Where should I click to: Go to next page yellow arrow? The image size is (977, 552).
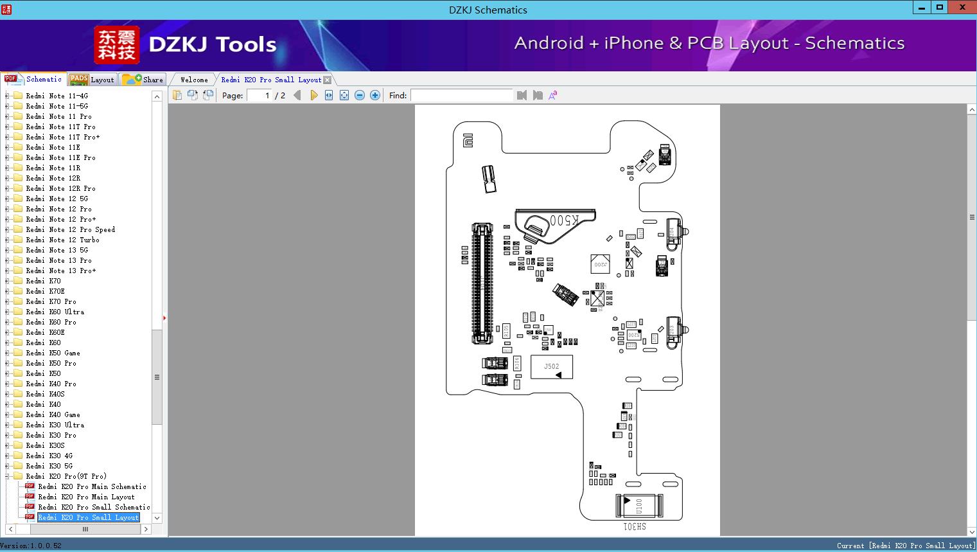pos(313,95)
